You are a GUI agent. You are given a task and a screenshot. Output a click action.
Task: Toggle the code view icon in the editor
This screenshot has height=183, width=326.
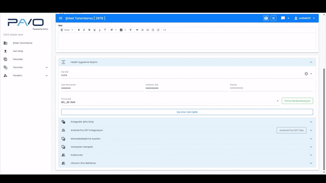165,30
